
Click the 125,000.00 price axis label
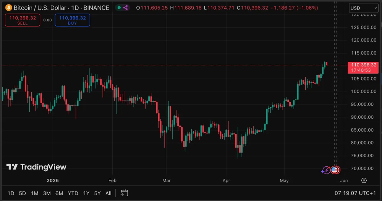point(364,27)
